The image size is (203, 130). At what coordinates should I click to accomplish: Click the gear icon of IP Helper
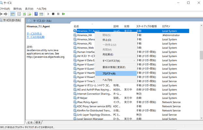coord(75,98)
